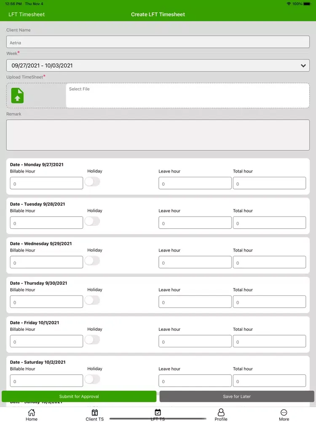316x422 pixels.
Task: Click Leave hour field for Wednesday 9/29/2021
Action: [195, 262]
